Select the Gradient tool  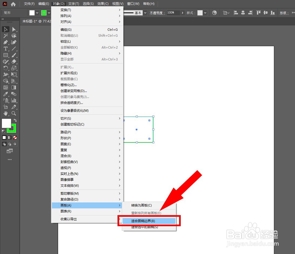tap(14, 87)
